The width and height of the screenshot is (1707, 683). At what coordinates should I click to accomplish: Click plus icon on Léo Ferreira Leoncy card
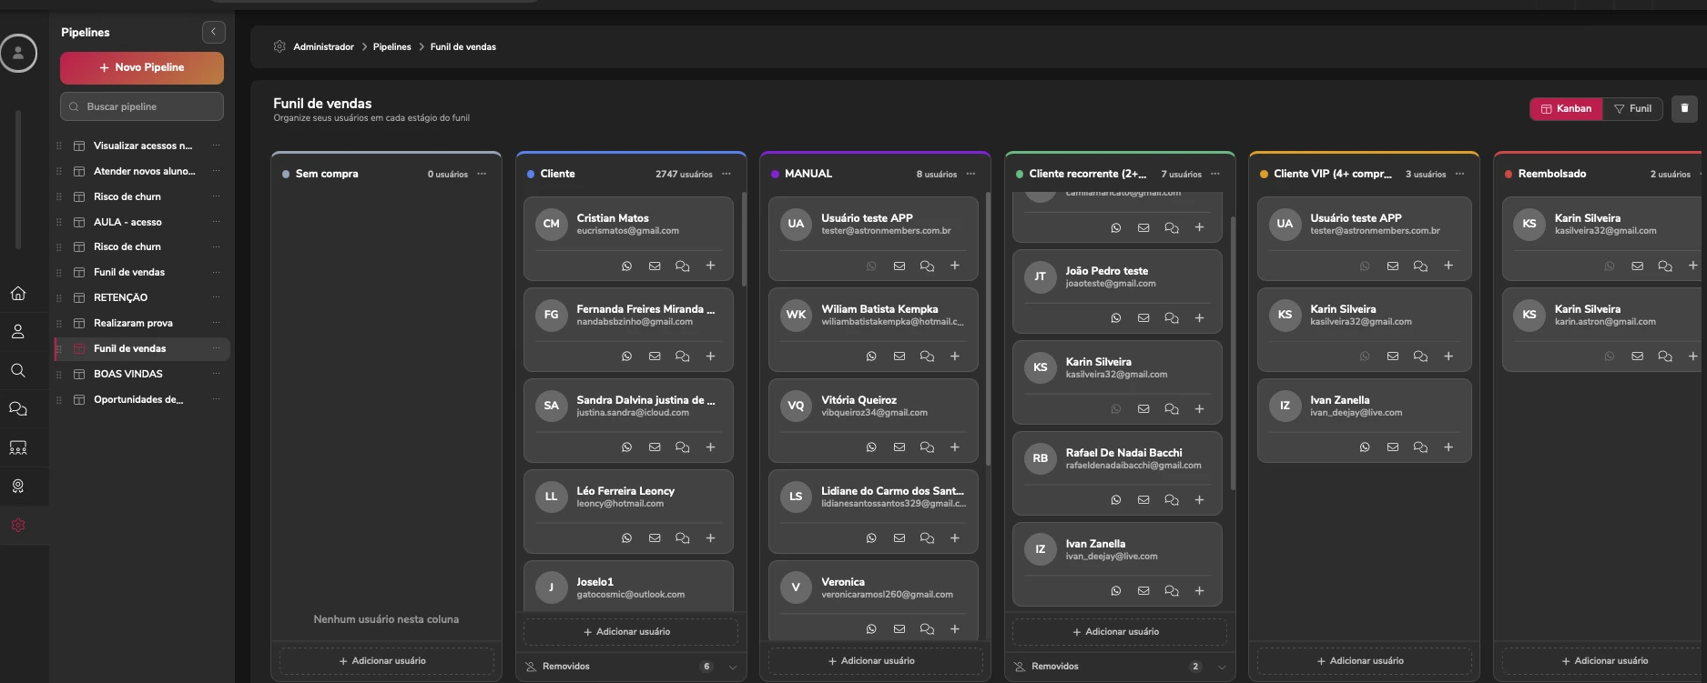pos(711,538)
